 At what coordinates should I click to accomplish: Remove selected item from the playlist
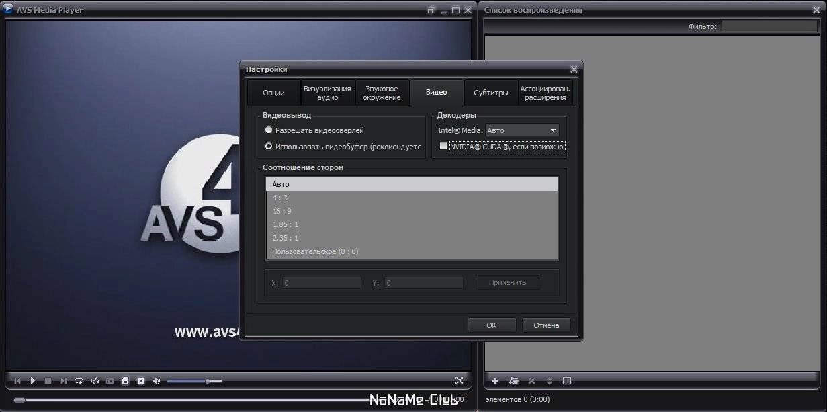click(x=532, y=381)
